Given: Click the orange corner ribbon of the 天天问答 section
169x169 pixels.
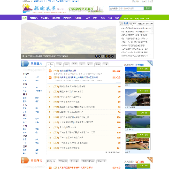Looking at the screenshot, I should 150,160.
